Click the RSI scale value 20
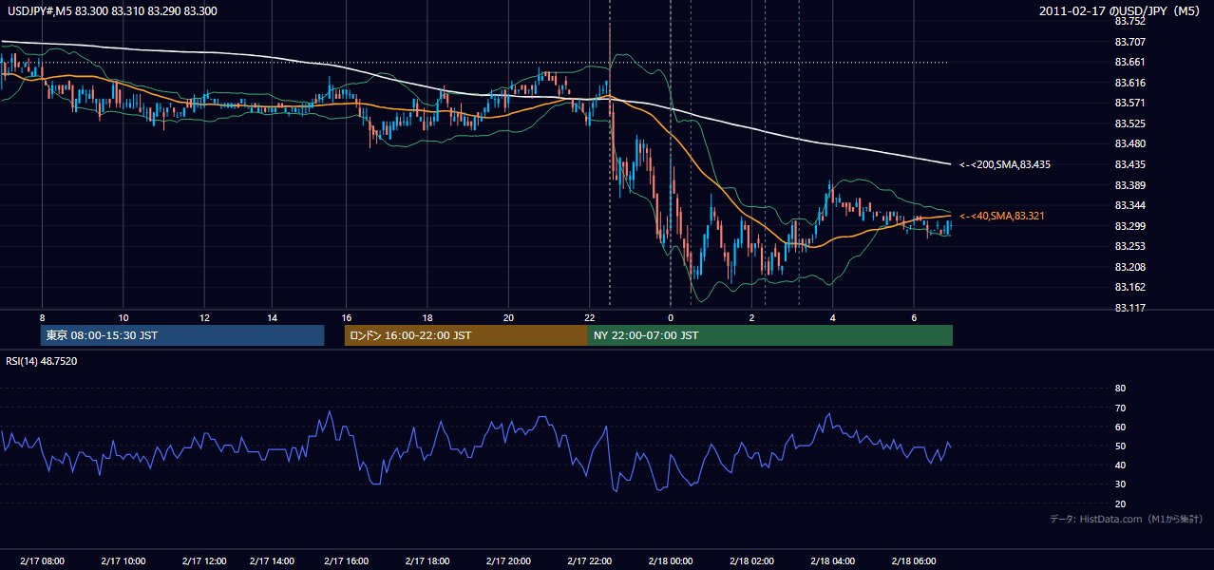Image resolution: width=1214 pixels, height=570 pixels. click(1120, 503)
